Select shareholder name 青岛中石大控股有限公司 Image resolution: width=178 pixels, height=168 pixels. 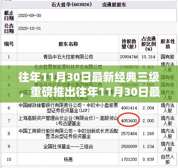coord(68,57)
